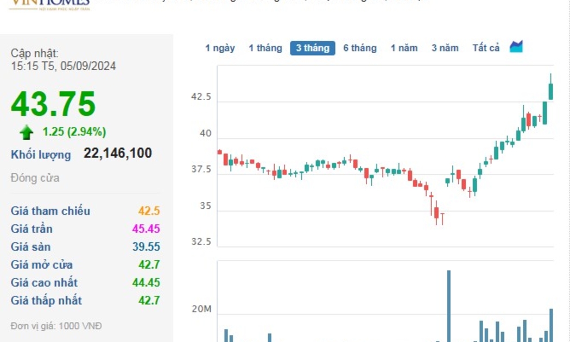
Task: Select the 1 ngày time range
Action: 220,48
